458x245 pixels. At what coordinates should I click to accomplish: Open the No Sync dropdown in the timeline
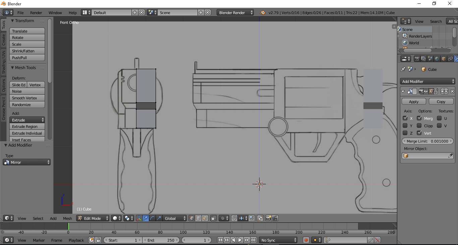[278, 240]
